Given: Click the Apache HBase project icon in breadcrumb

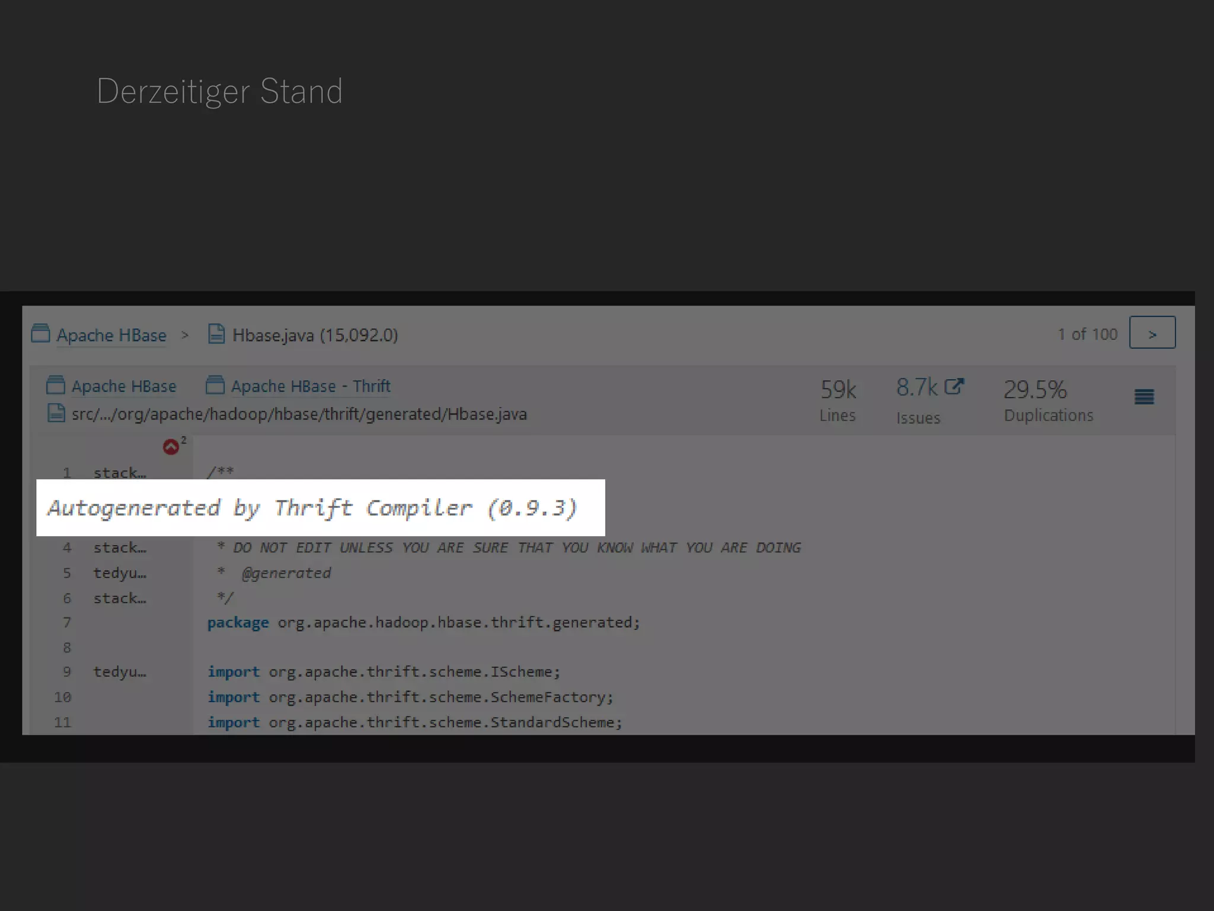Looking at the screenshot, I should point(40,333).
